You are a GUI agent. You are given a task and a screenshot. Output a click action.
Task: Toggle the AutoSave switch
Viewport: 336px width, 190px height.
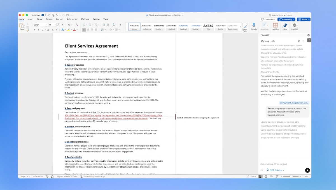[x=43, y=15]
